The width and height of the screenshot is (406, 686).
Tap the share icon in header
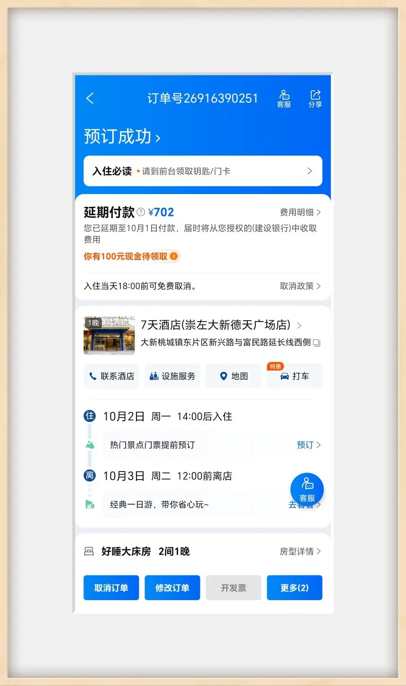[x=315, y=99]
